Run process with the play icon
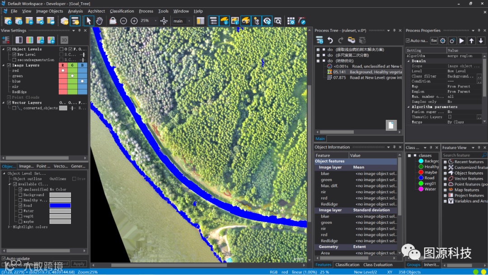Image resolution: width=488 pixels, height=275 pixels. tap(462, 41)
